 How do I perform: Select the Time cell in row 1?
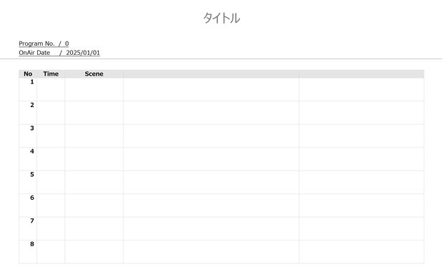click(x=51, y=89)
